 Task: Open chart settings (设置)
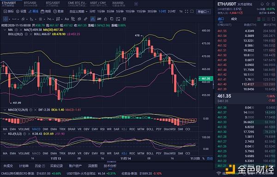(x=21, y=11)
